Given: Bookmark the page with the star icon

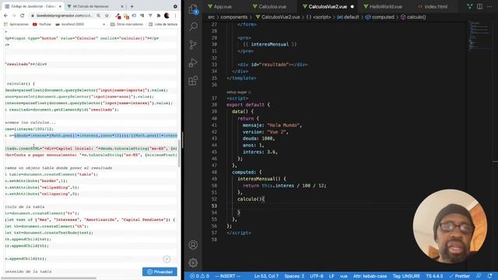Looking at the screenshot, I should point(107,16).
